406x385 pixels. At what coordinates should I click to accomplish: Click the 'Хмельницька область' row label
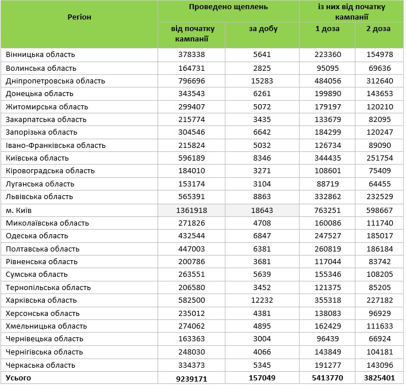click(x=47, y=326)
